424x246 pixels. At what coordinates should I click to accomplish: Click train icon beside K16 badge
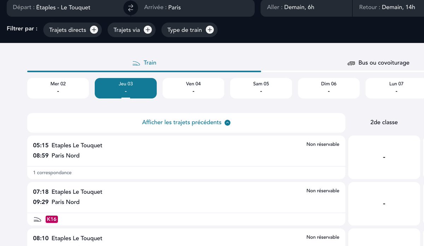point(37,220)
